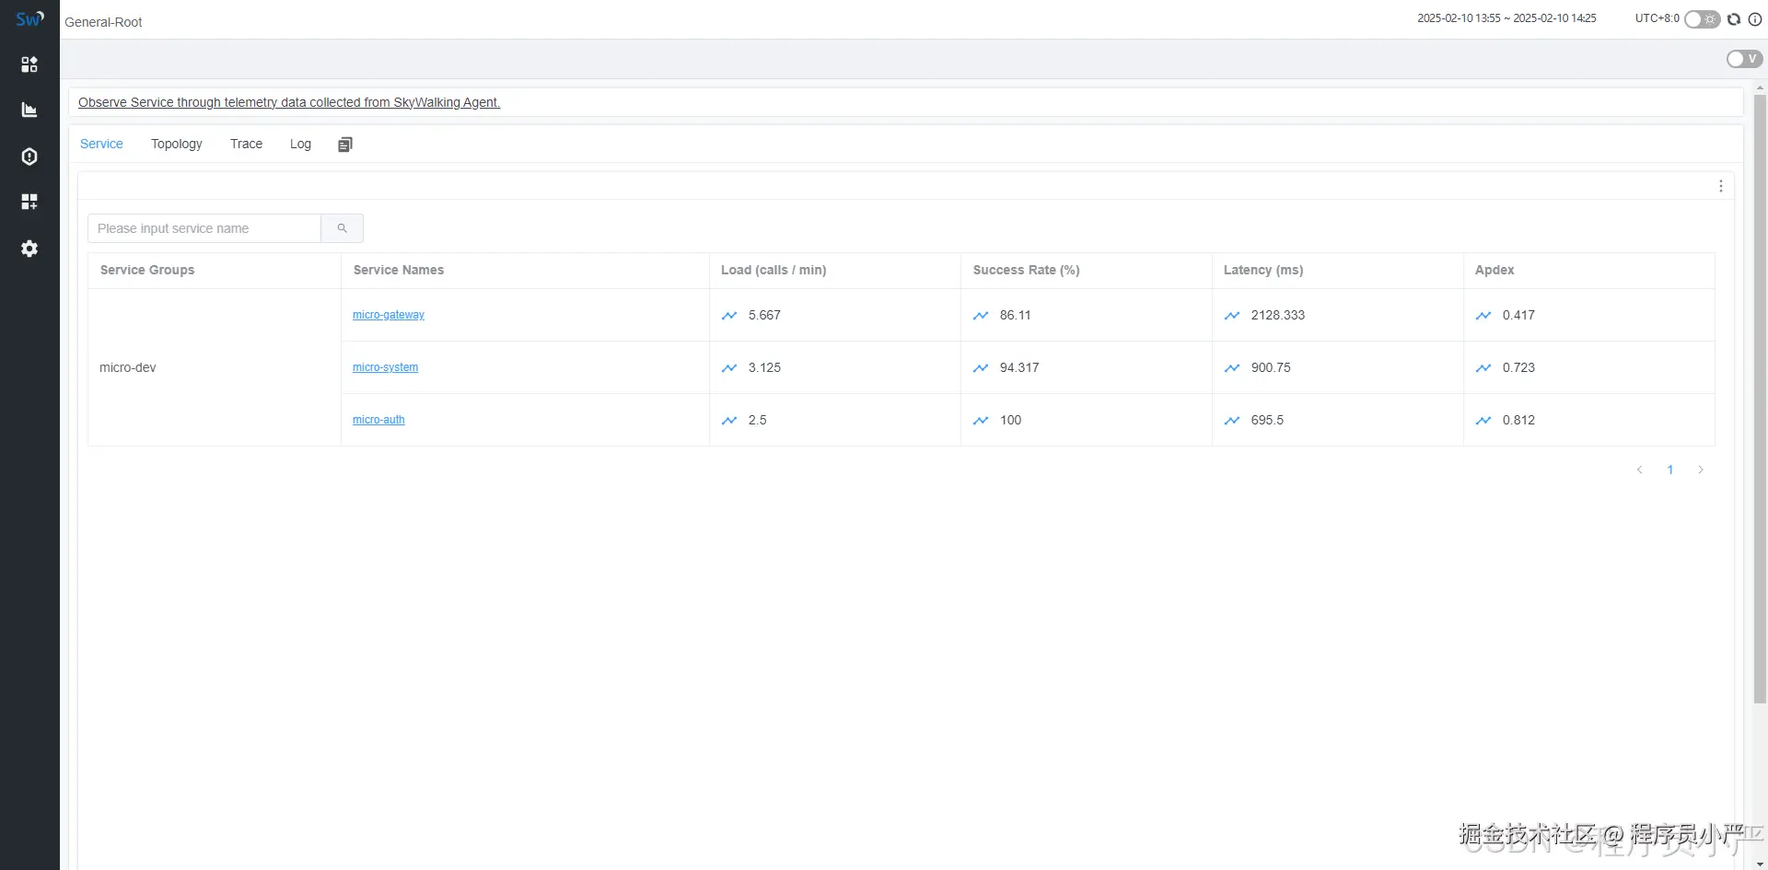Go to the previous page of services

pos(1639,470)
